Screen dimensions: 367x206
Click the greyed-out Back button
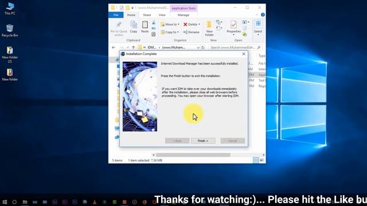(x=177, y=141)
